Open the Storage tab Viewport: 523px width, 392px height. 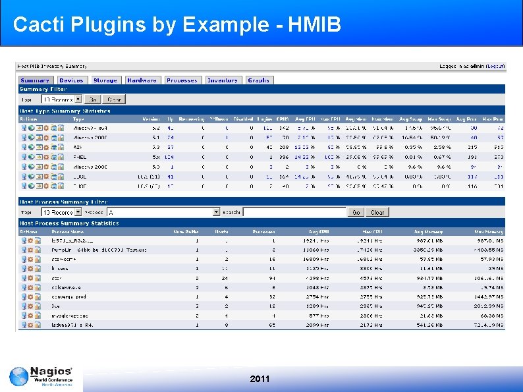pos(105,80)
